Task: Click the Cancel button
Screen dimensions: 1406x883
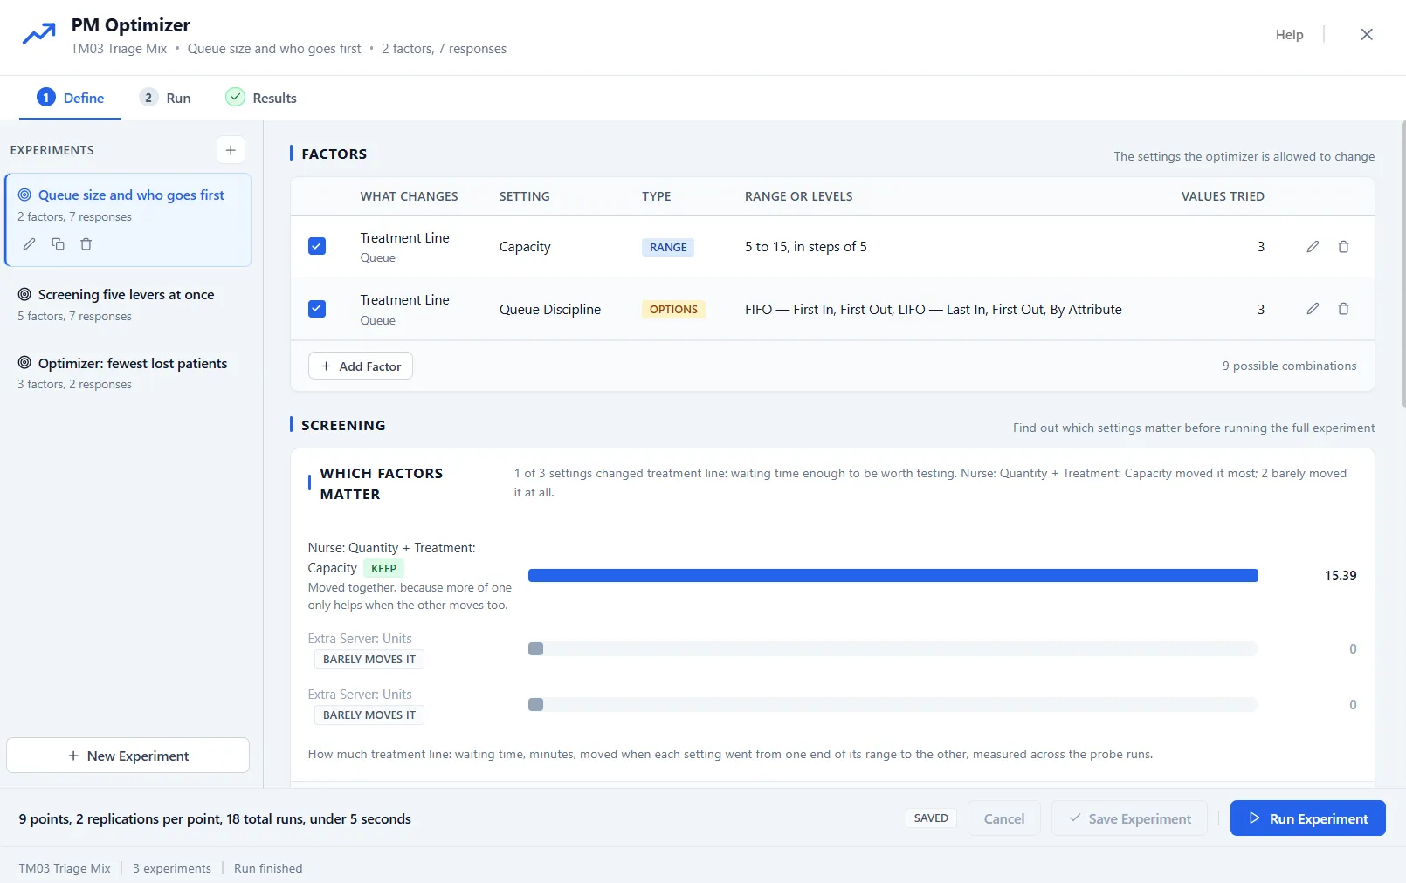Action: click(x=1004, y=818)
